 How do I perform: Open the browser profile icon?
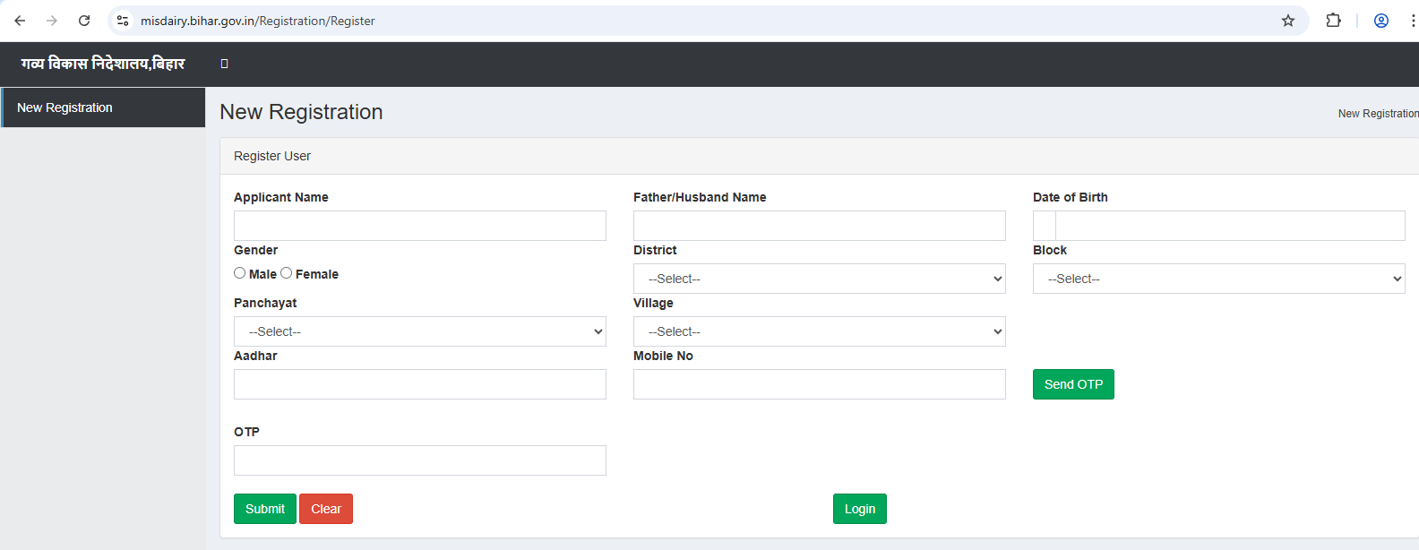tap(1380, 21)
